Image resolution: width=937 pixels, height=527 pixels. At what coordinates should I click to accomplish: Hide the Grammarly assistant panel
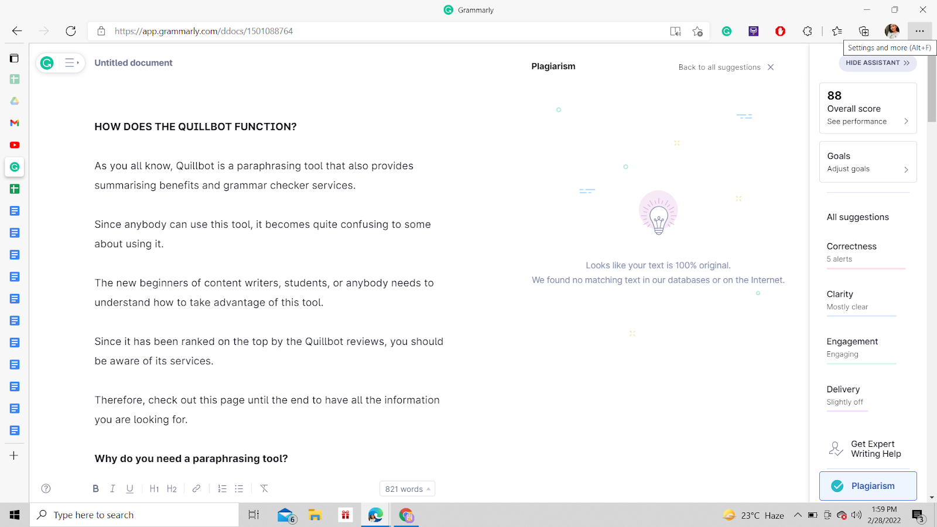click(x=878, y=63)
